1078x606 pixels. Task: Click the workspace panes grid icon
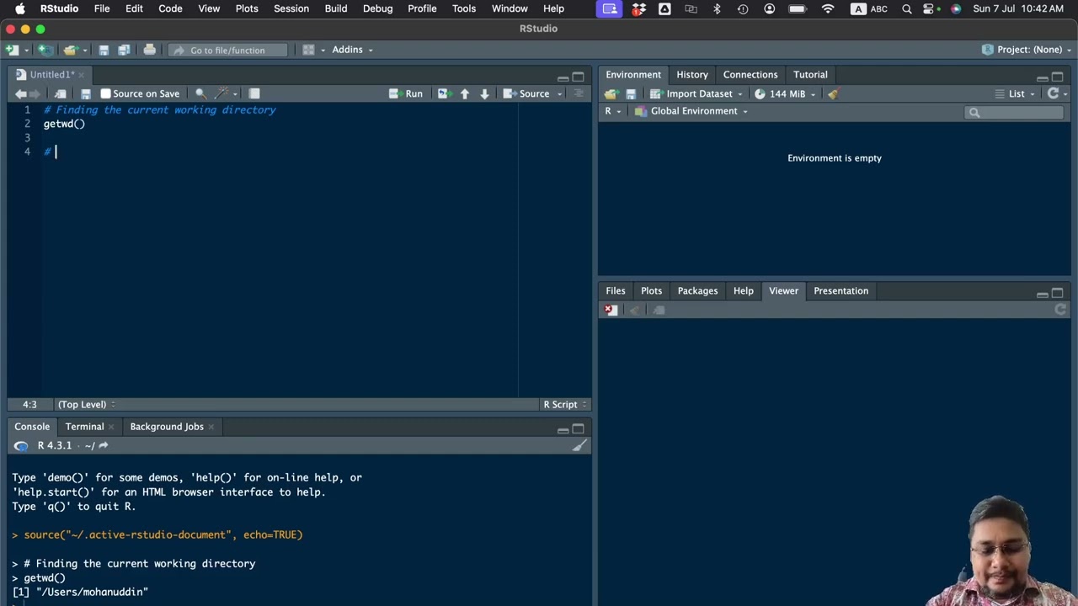[x=308, y=50]
